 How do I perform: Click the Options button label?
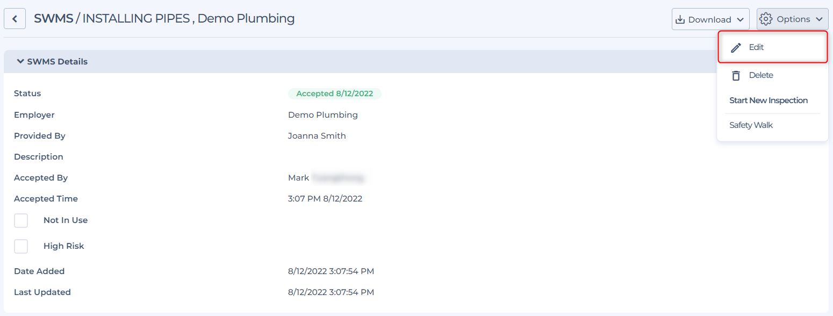[793, 19]
